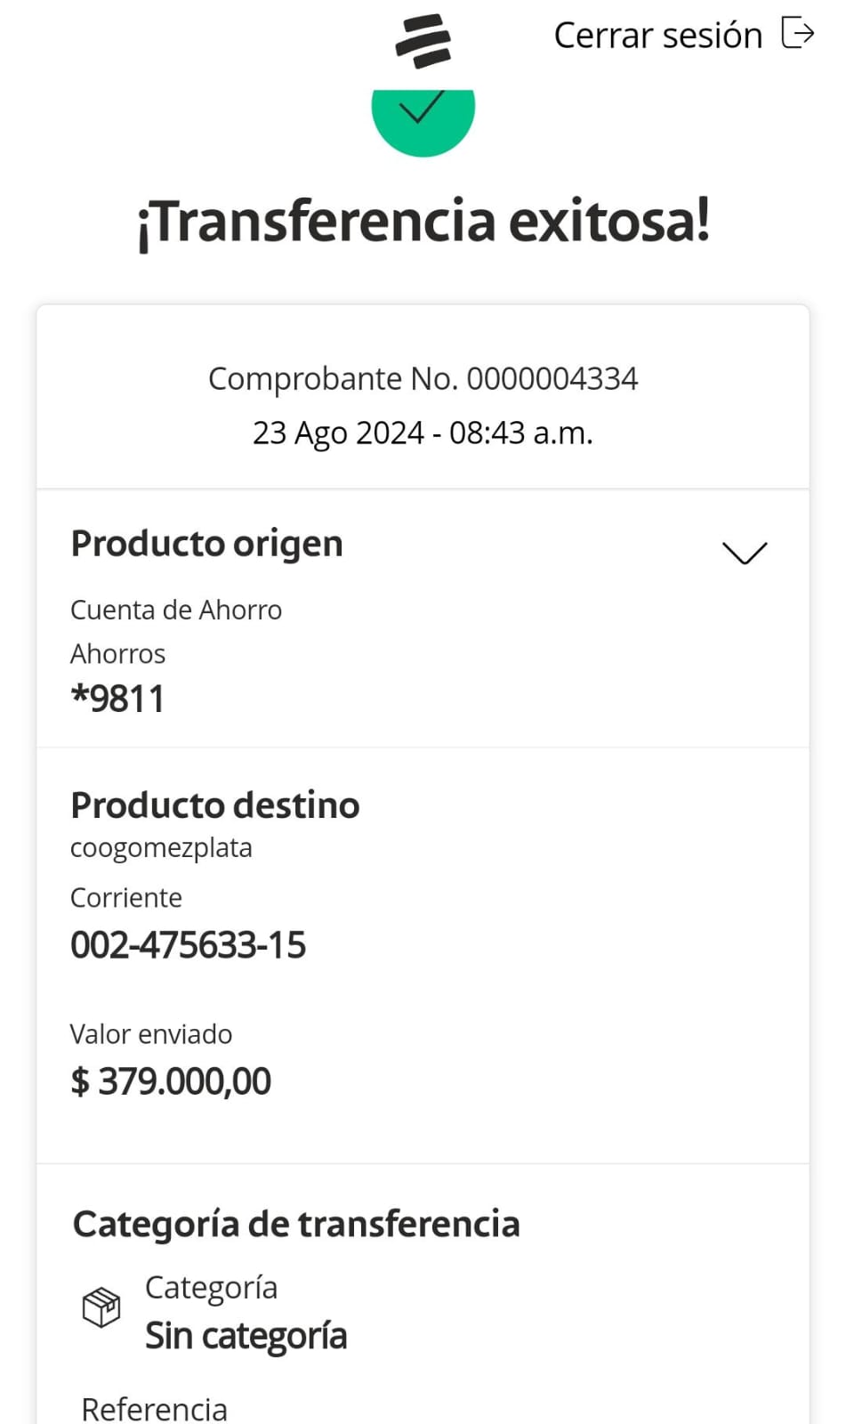Click the ¡Transferencia exitosa! title
Viewport: 846px width, 1424px height.
click(423, 222)
